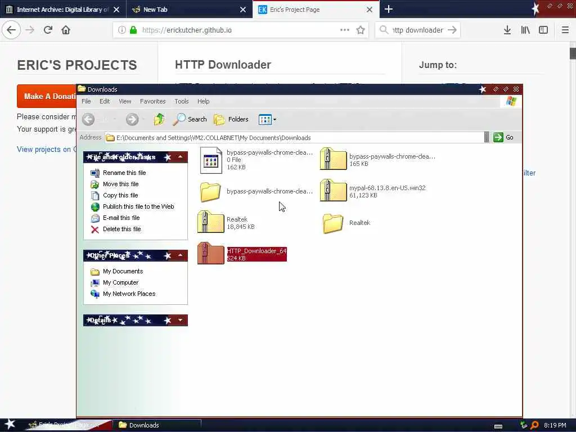Open page actions three-dot menu
The width and height of the screenshot is (576, 432).
click(x=345, y=30)
